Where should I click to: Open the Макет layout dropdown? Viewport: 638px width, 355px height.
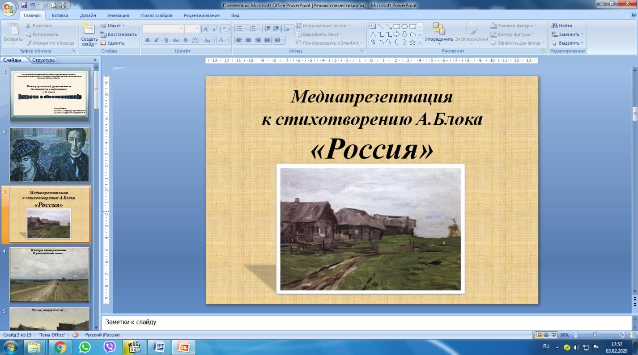point(112,25)
